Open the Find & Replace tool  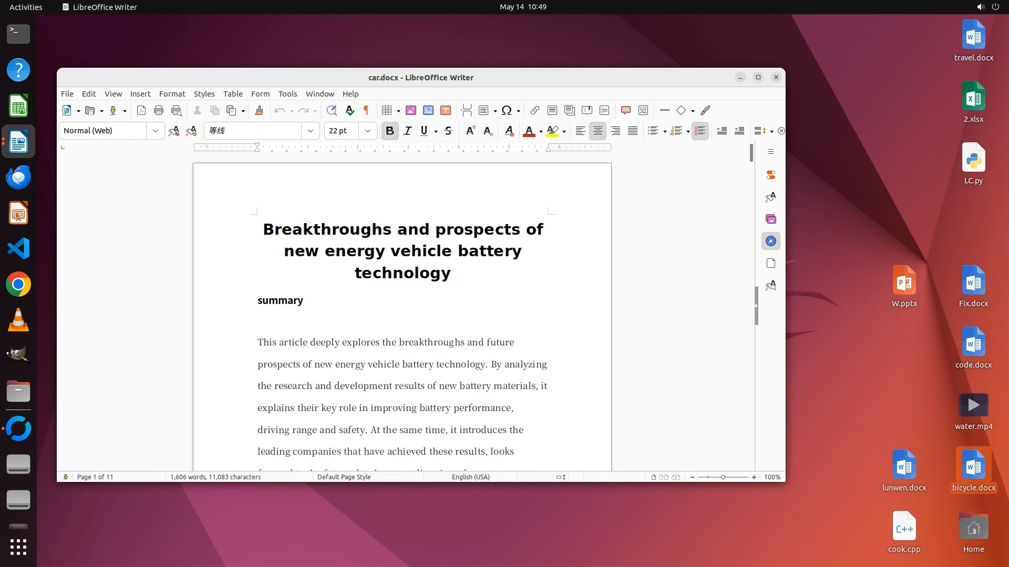332,110
